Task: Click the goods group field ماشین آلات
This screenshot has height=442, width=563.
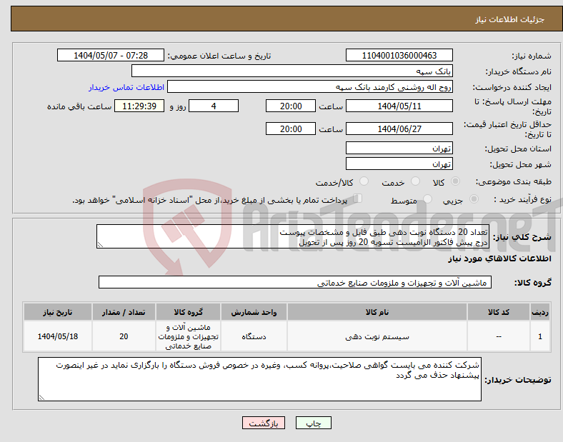Action: (x=295, y=282)
